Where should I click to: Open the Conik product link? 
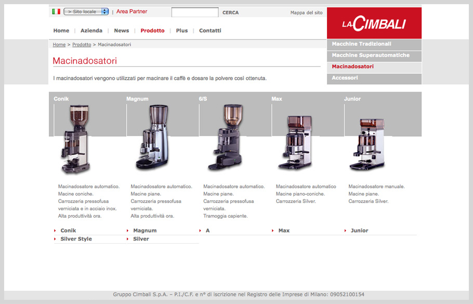(68, 231)
